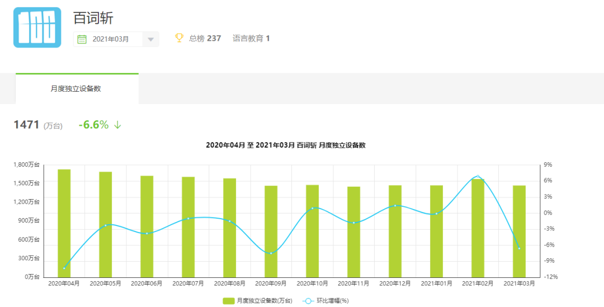Open the month dropdown arrow
Screen dimensions: 604x307
[x=151, y=39]
